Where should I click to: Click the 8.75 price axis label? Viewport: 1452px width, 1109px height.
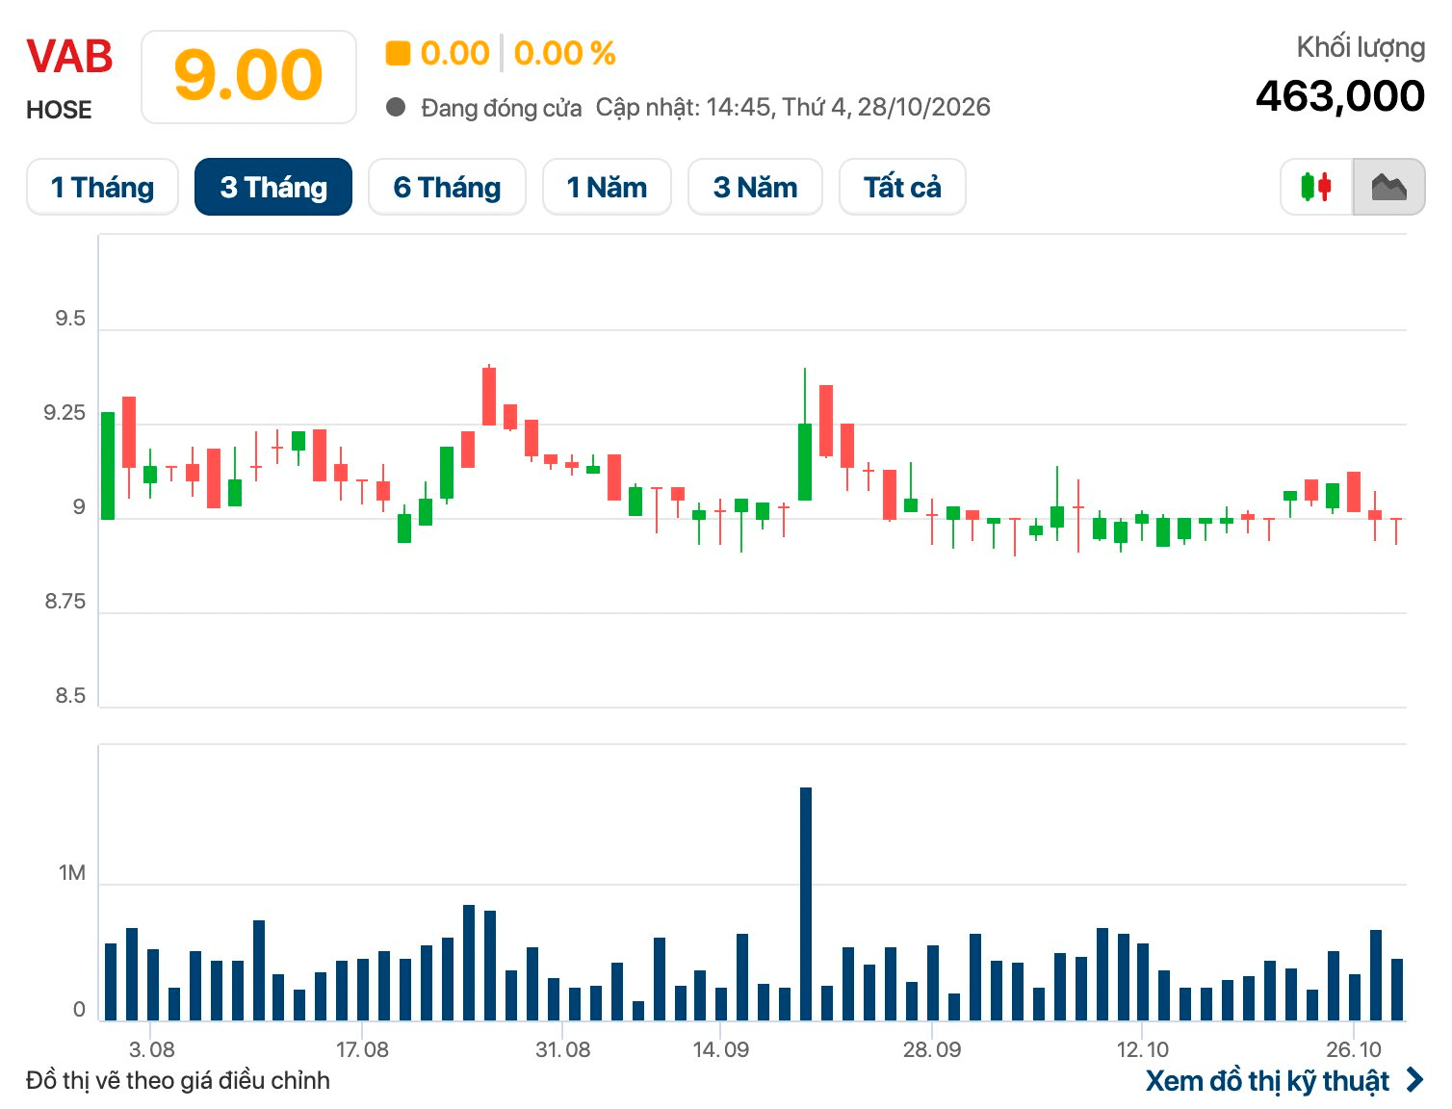[65, 602]
